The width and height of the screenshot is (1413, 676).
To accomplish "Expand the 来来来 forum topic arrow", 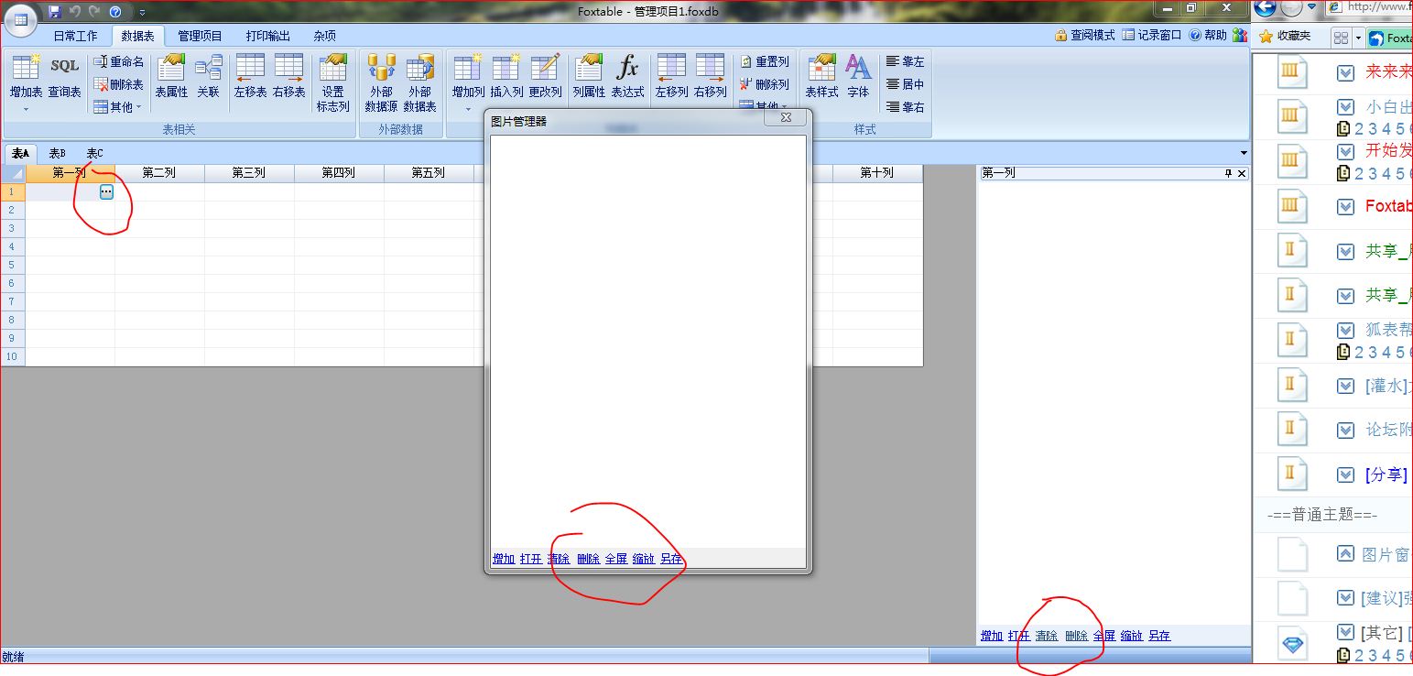I will (x=1345, y=72).
